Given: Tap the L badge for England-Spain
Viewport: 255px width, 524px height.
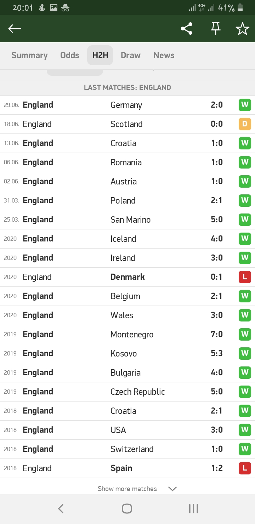Looking at the screenshot, I should (245, 468).
